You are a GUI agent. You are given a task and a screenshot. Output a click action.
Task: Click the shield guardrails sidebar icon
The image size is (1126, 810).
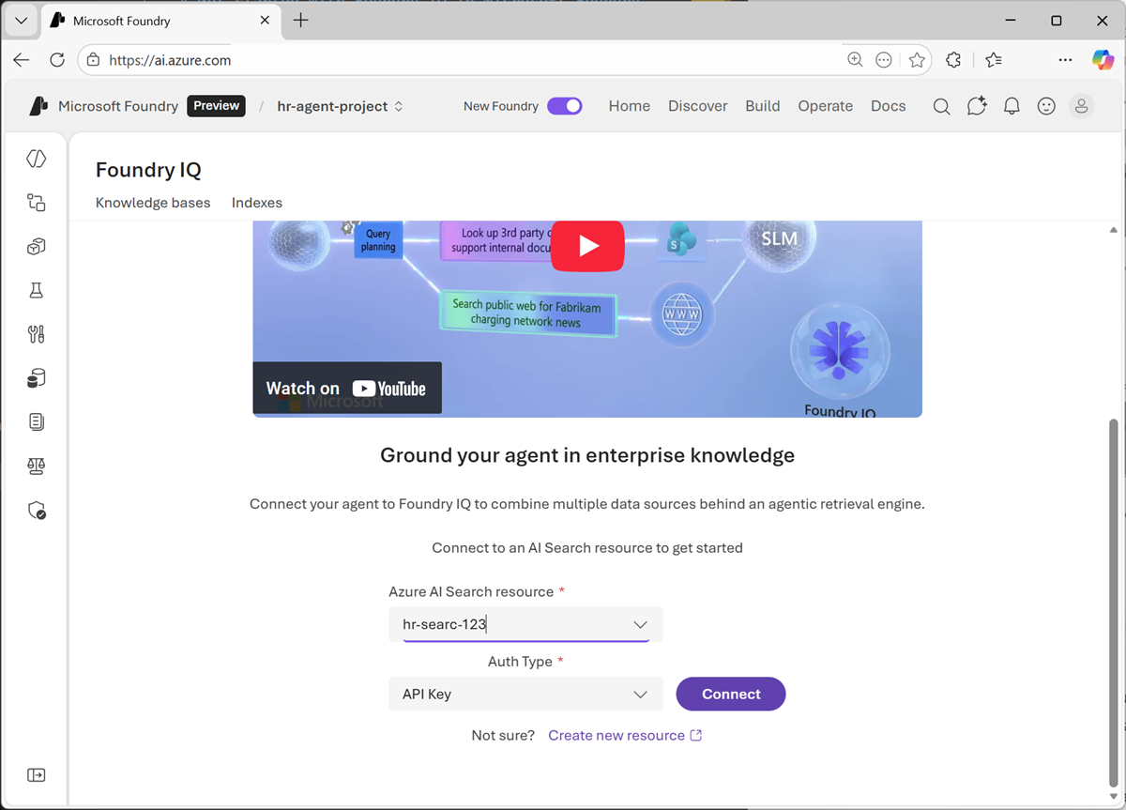pyautogui.click(x=37, y=511)
